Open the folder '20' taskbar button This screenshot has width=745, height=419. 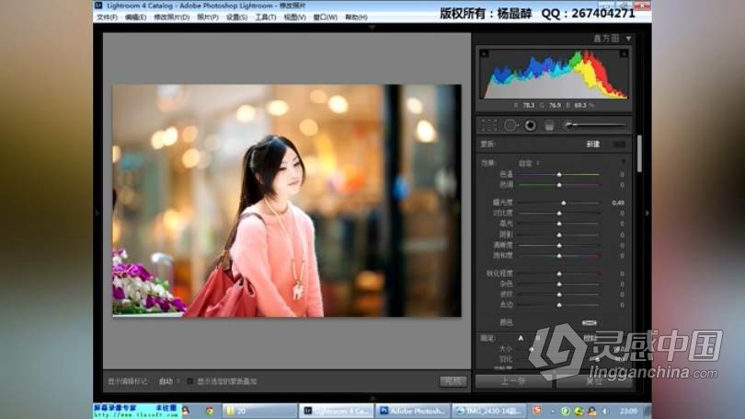click(260, 411)
